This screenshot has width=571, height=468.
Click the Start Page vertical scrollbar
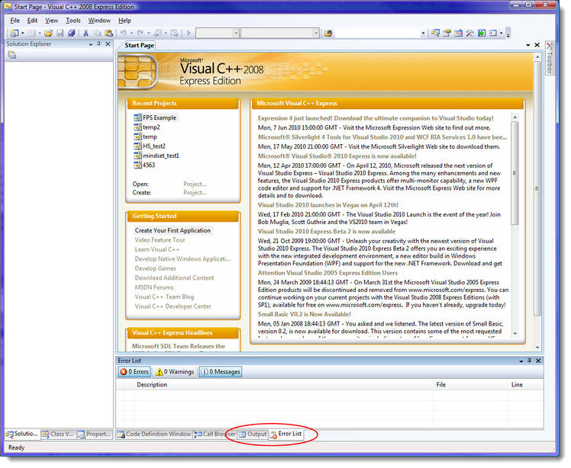(537, 202)
